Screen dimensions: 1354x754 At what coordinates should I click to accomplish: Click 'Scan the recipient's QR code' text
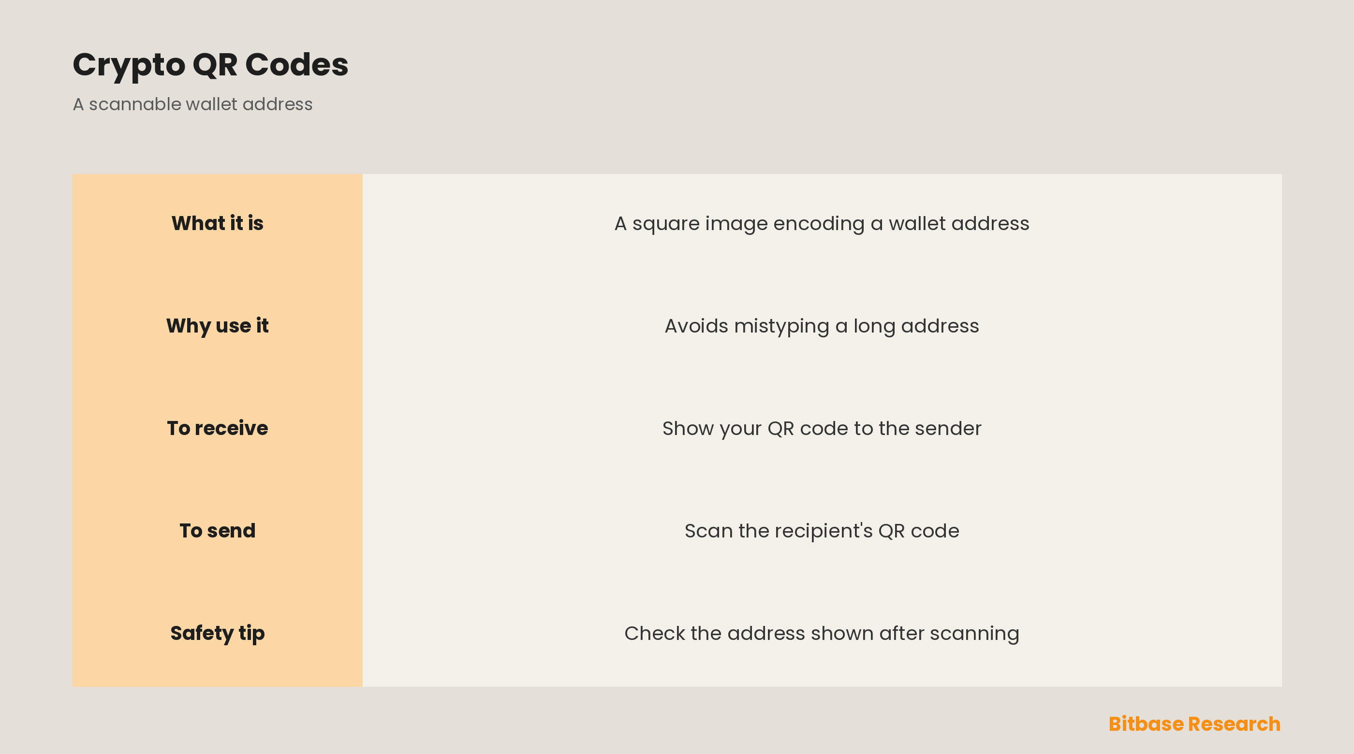click(822, 531)
